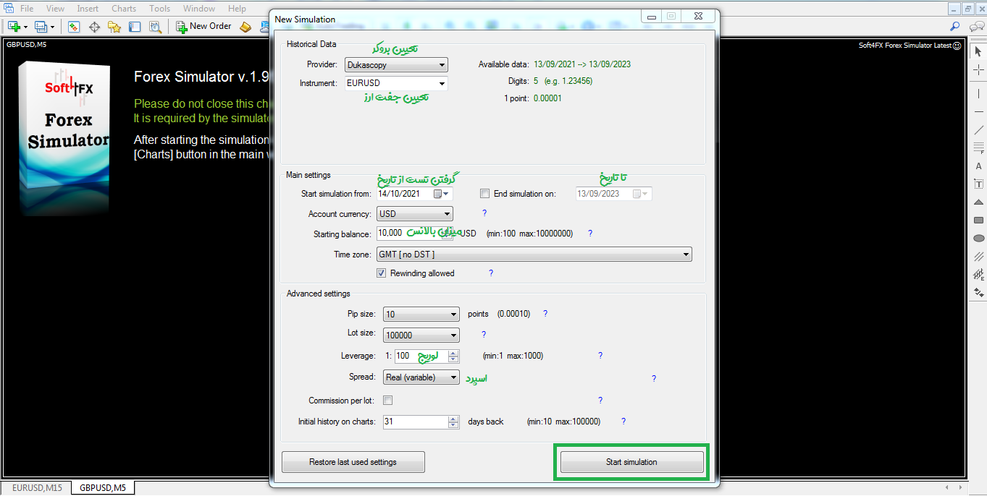The height and width of the screenshot is (496, 987).
Task: Select the Ellipse shape tool
Action: (x=979, y=238)
